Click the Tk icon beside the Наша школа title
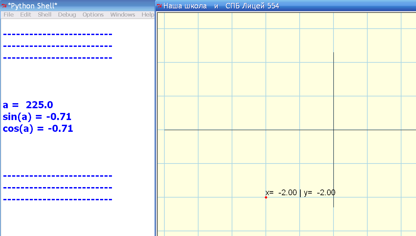The image size is (416, 236). [159, 6]
